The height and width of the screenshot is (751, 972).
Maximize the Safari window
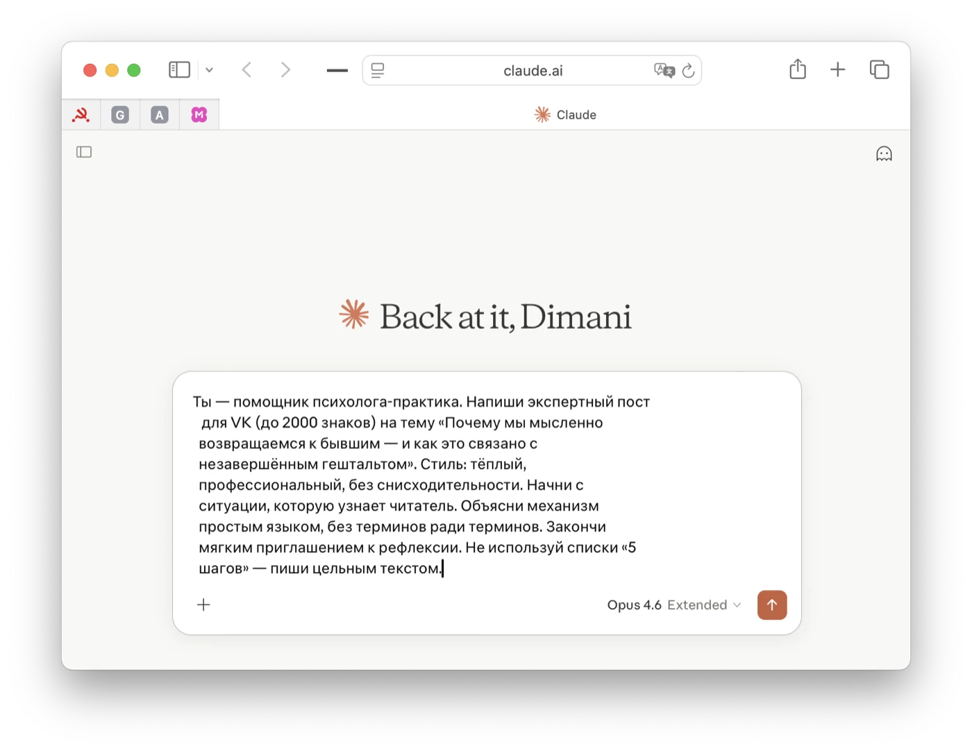tap(134, 70)
